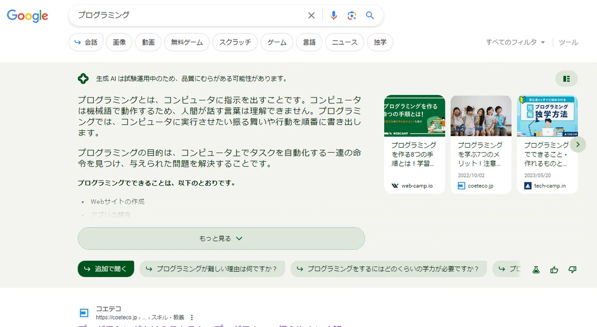Image resolution: width=597 pixels, height=327 pixels.
Task: Give thumbs up feedback
Action: (x=554, y=270)
